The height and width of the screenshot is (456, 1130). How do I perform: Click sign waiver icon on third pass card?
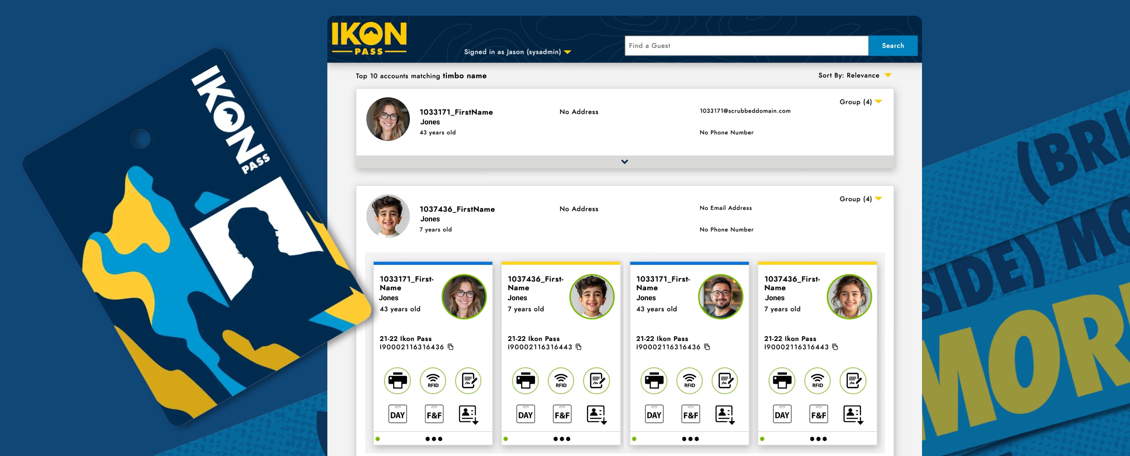click(724, 381)
